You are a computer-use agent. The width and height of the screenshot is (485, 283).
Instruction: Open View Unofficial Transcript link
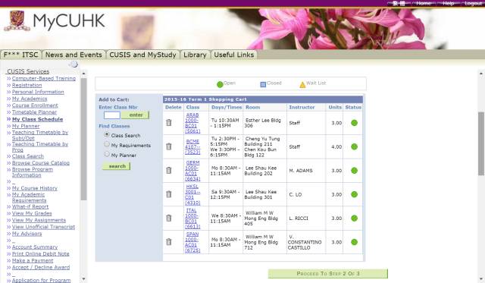click(43, 227)
